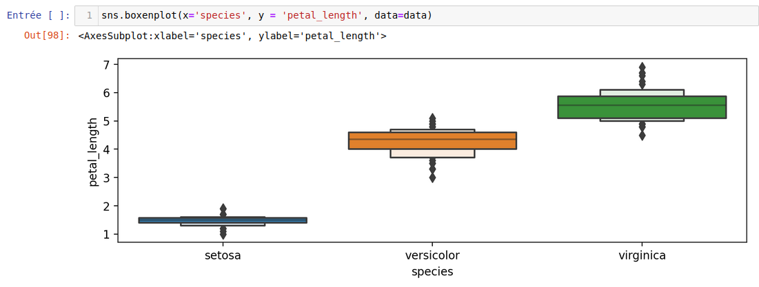Click the 'versicolor' x-axis tick label
Viewport: 759px width, 287px height.
point(432,255)
